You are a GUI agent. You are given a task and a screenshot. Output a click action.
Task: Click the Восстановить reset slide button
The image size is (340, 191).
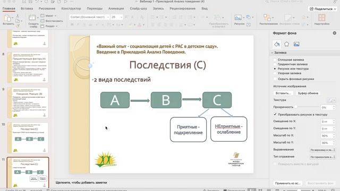pyautogui.click(x=52, y=21)
